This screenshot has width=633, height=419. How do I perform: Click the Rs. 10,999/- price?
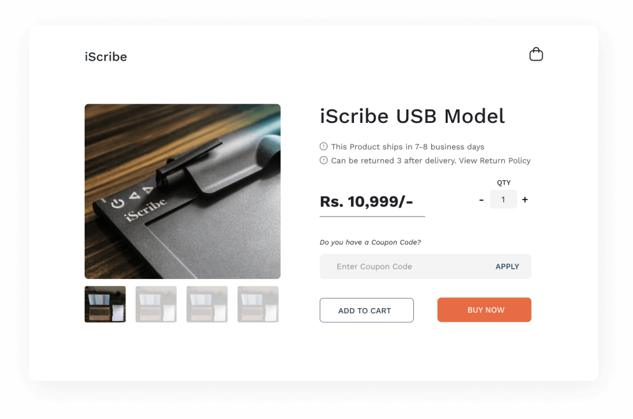366,201
